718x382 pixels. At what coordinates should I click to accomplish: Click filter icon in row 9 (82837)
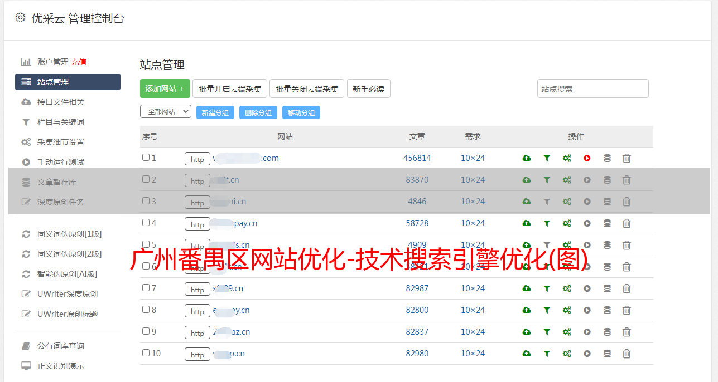click(x=547, y=332)
